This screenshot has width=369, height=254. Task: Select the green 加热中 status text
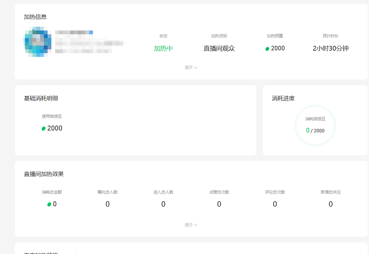pyautogui.click(x=163, y=49)
